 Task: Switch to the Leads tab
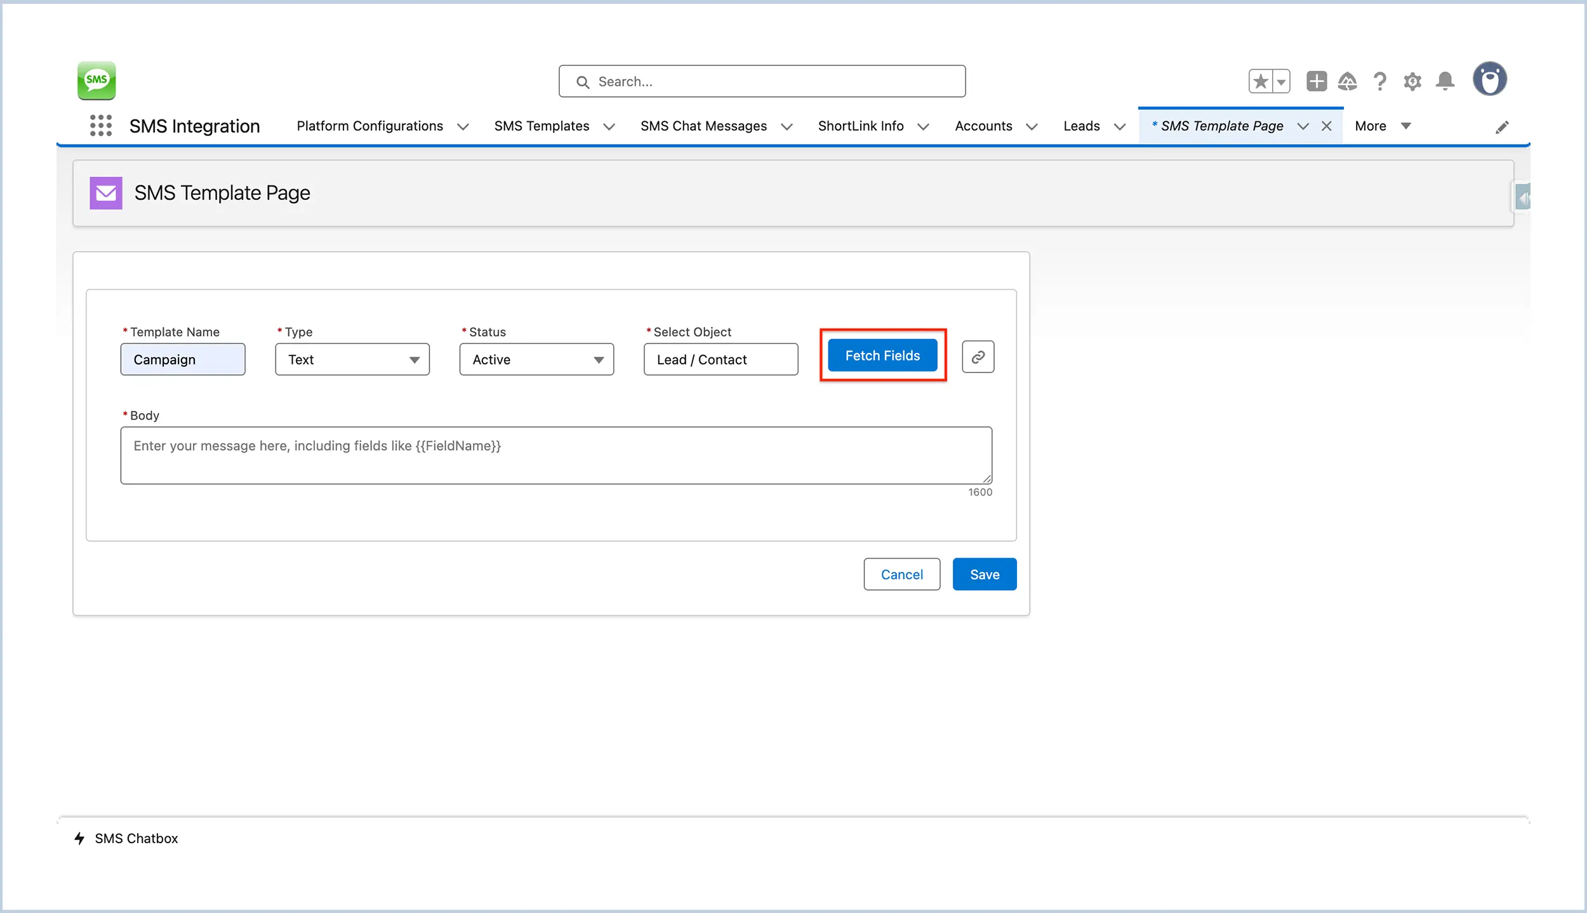tap(1082, 126)
